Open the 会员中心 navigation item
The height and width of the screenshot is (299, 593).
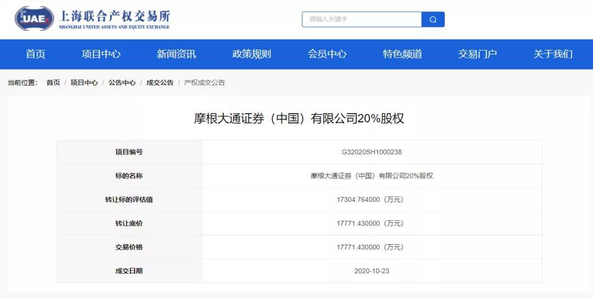pyautogui.click(x=327, y=54)
